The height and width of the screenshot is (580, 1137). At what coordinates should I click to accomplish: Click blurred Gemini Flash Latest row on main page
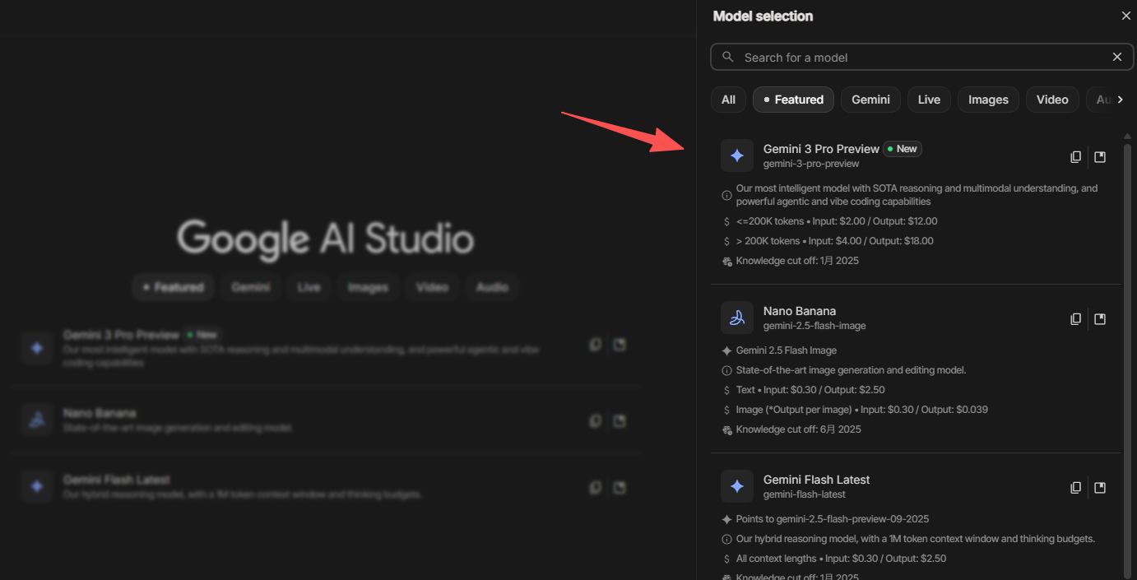pos(325,487)
